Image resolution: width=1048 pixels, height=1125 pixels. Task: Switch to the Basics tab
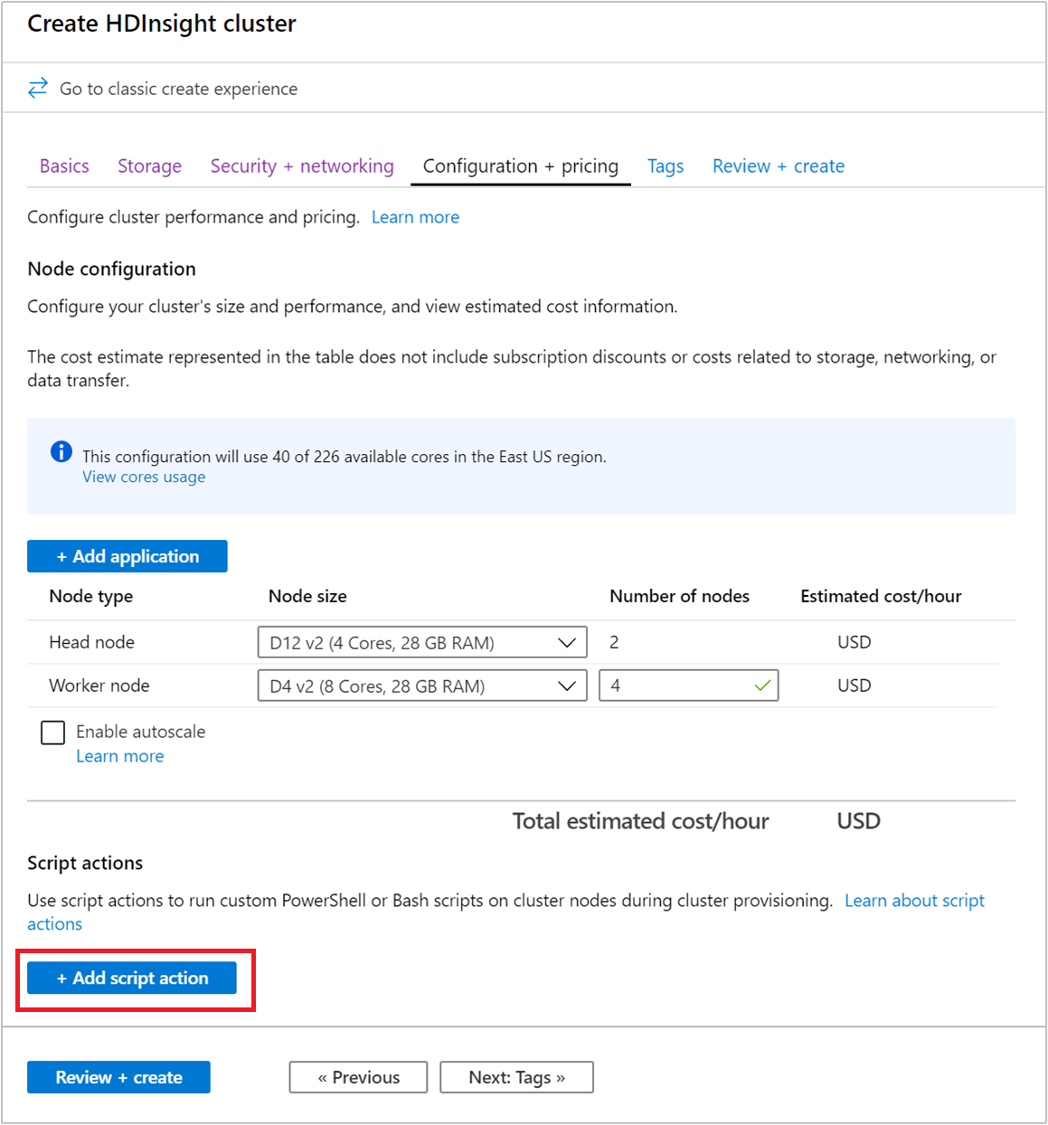[63, 165]
